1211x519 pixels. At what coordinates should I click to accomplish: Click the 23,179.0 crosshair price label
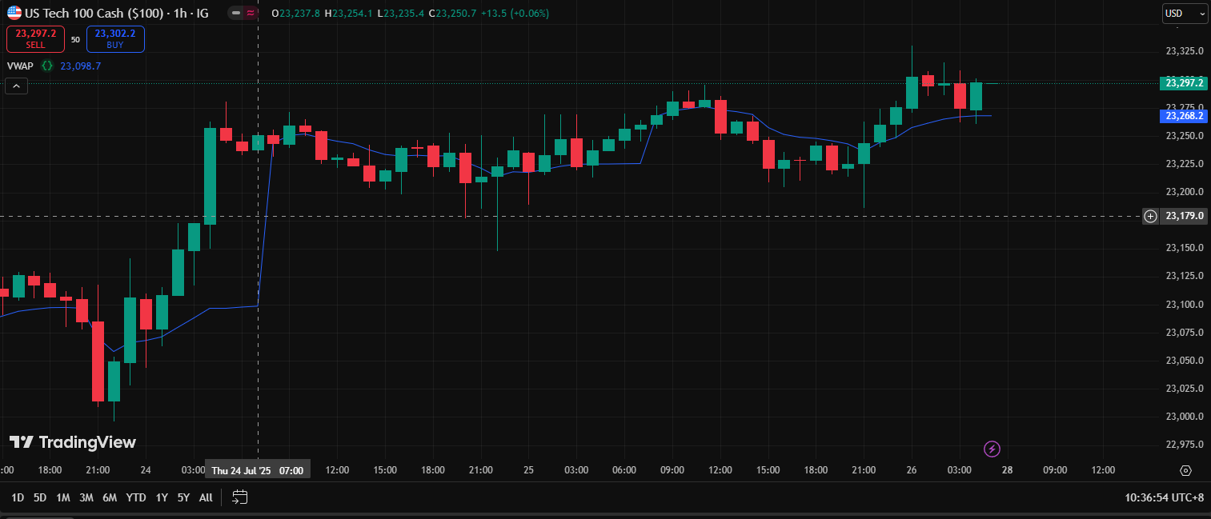[x=1185, y=216]
